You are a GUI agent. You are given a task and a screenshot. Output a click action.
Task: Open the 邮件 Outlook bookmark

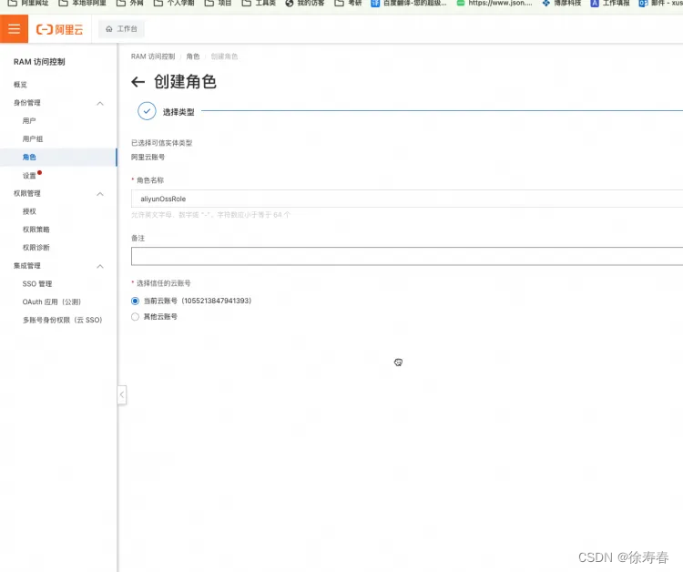pos(660,3)
